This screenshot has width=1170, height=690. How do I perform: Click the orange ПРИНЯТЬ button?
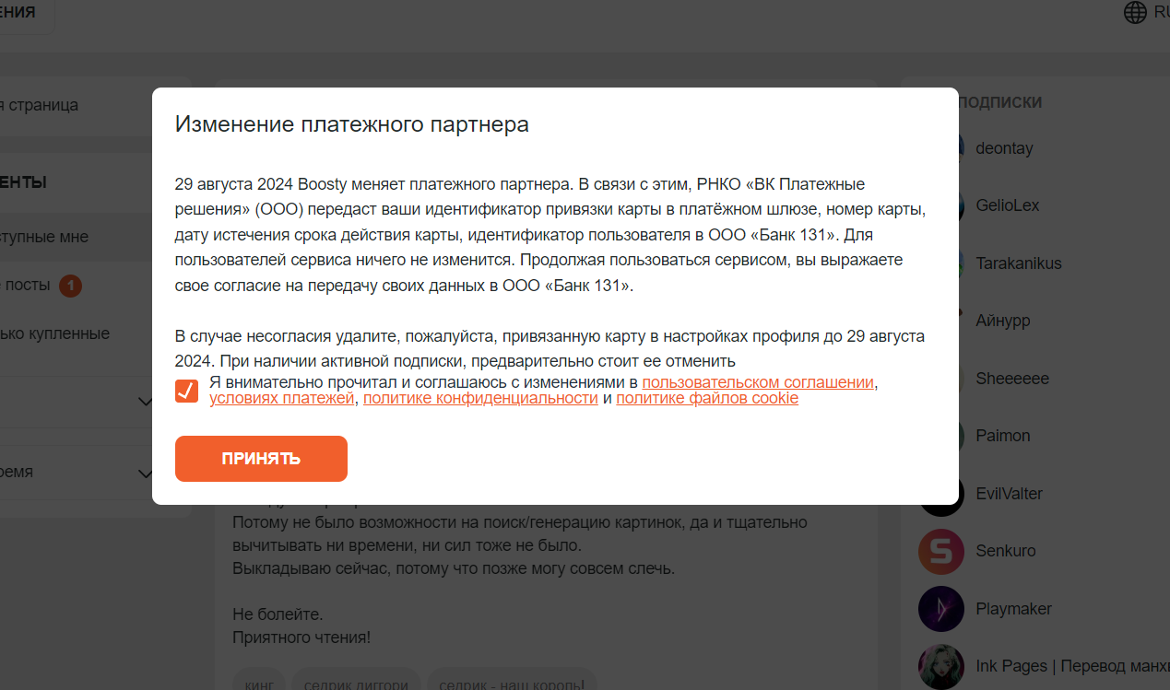(261, 459)
